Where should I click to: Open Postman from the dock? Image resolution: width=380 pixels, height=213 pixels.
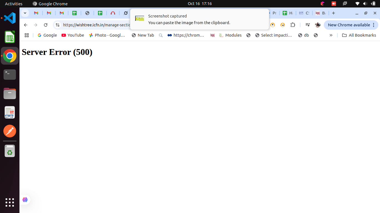10,131
